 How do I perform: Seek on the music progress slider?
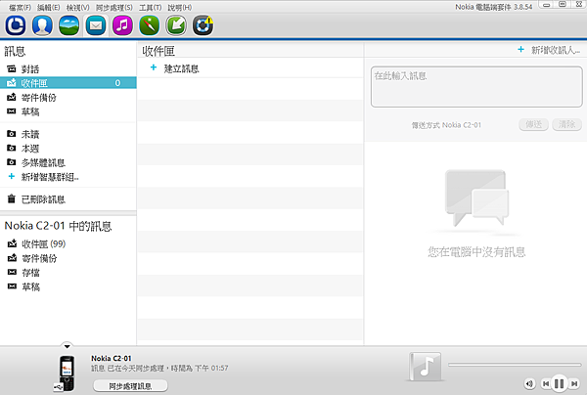[x=515, y=365]
